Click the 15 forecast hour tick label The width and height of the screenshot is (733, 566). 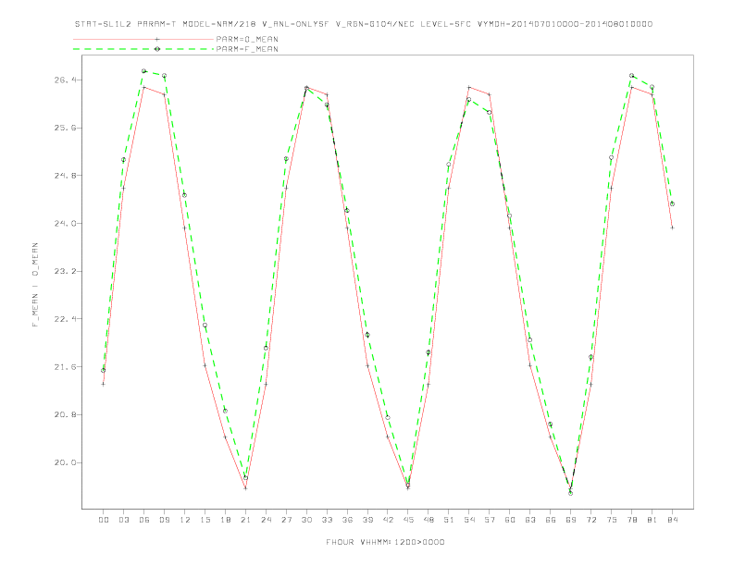pos(205,520)
